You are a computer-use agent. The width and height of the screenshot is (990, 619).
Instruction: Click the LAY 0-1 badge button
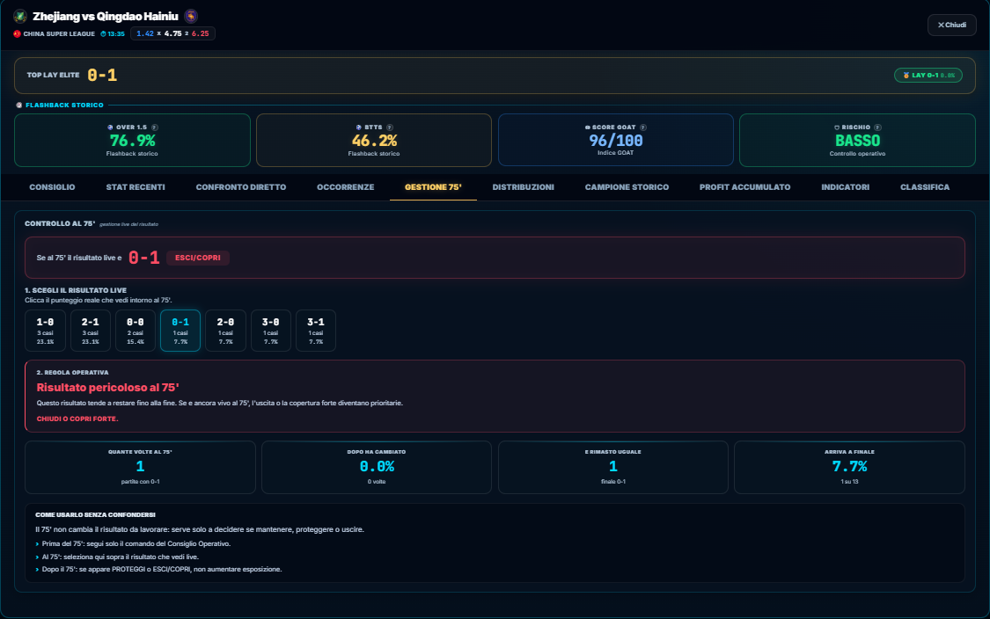[928, 75]
